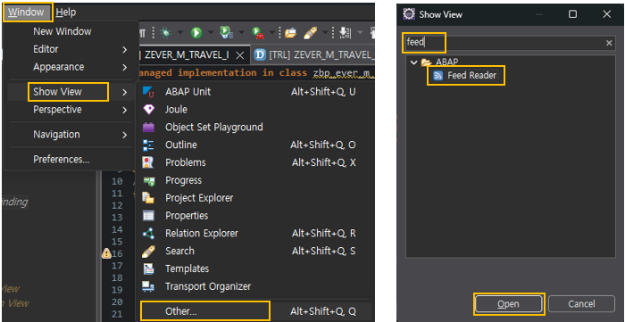Show the Joule view

coord(254,110)
